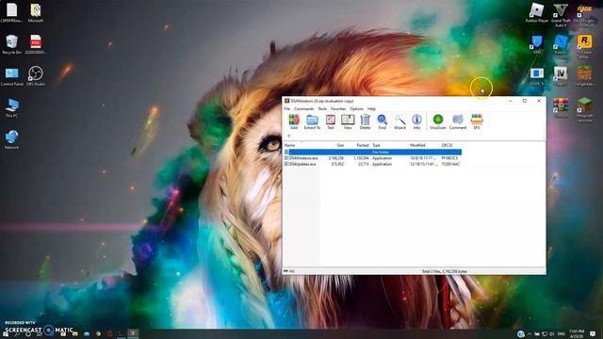
Task: Start the VirusScan tool
Action: pyautogui.click(x=437, y=121)
